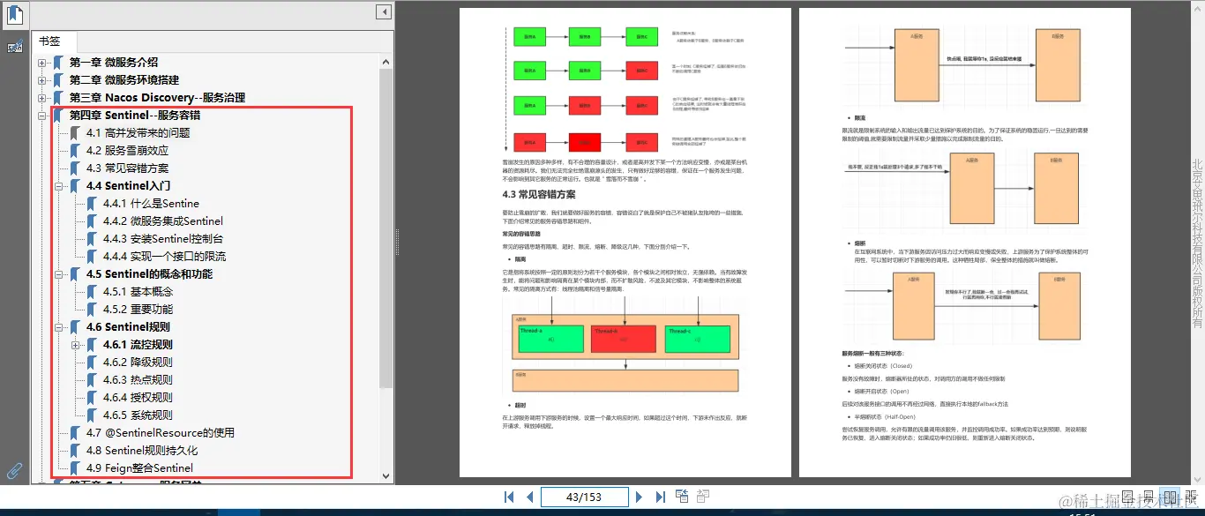Open bookmark 4.5 Sentinel的概念和功能
Image resolution: width=1205 pixels, height=516 pixels.
(x=149, y=274)
